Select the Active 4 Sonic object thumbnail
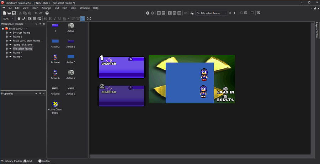The width and height of the screenshot is (320, 164). coord(55,57)
